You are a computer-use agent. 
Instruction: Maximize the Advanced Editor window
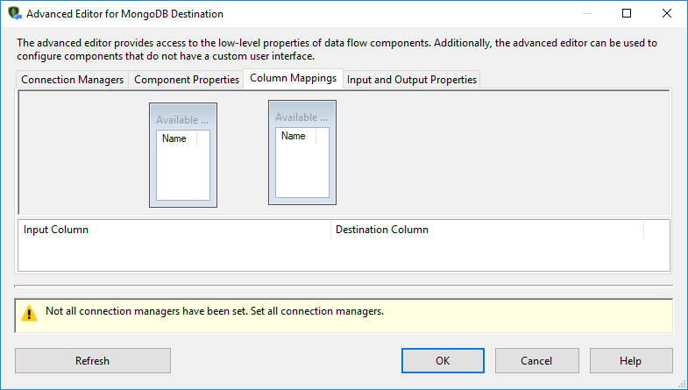pyautogui.click(x=627, y=14)
